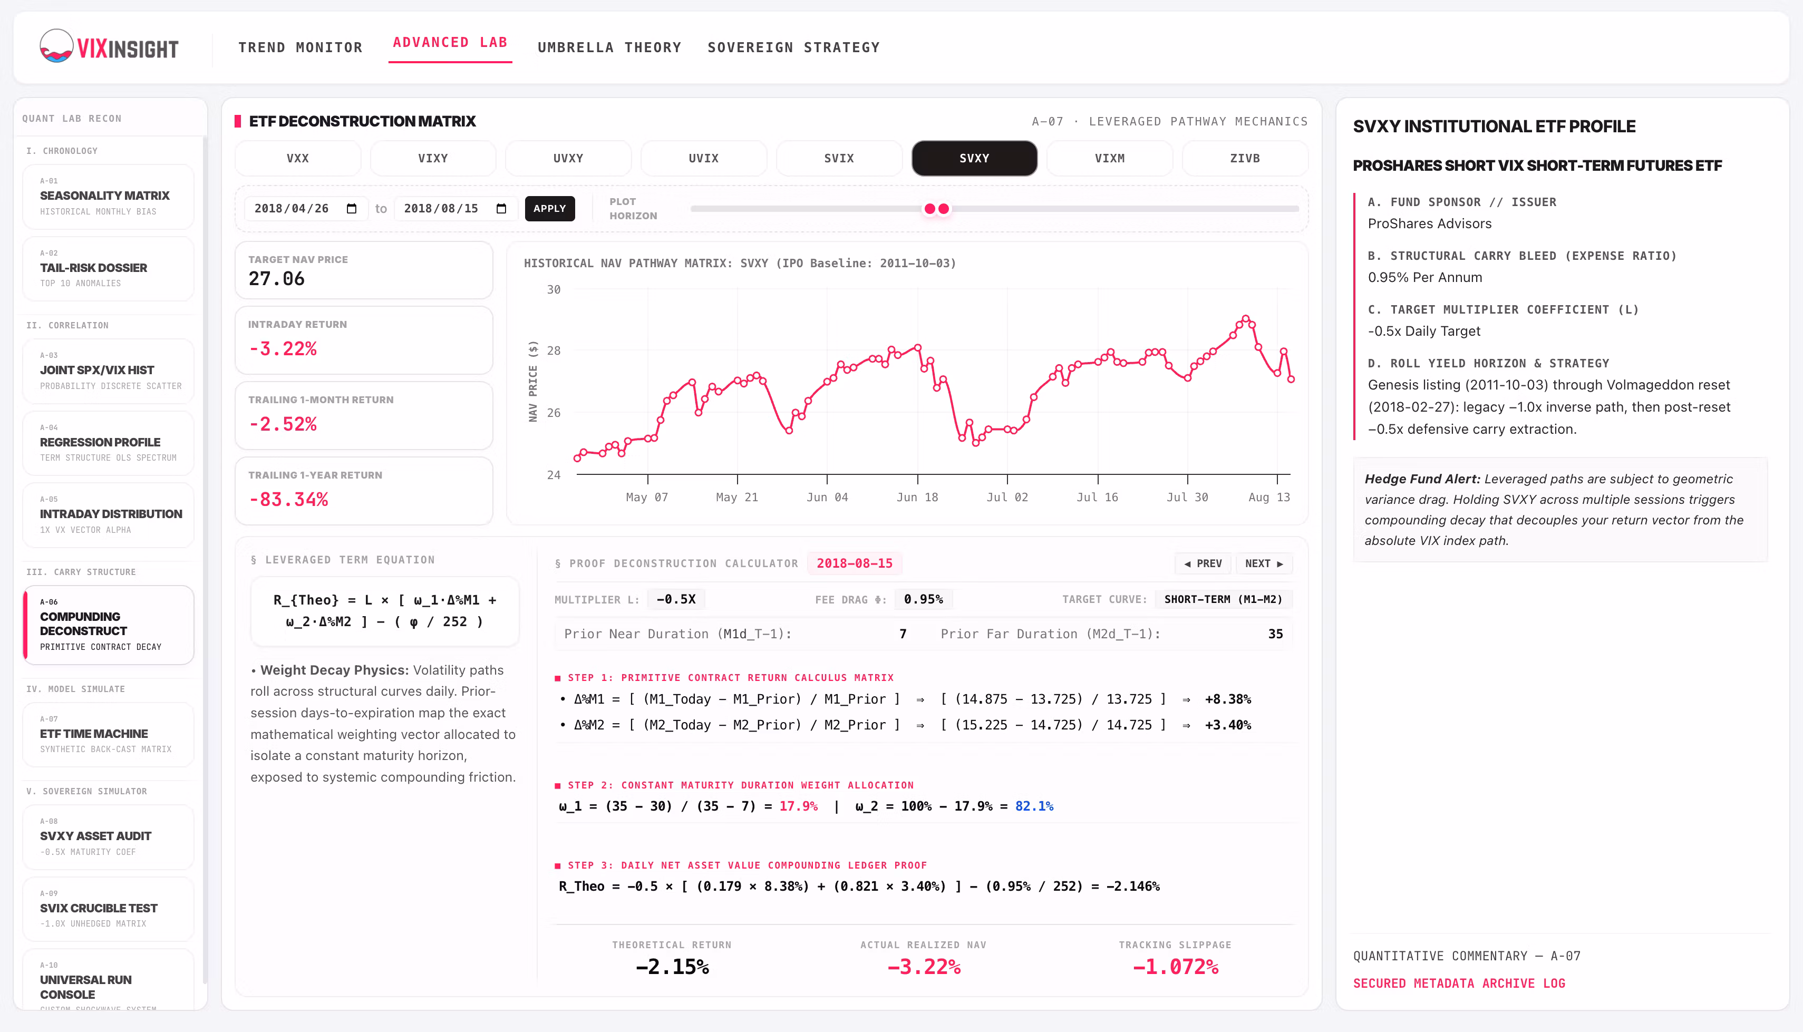Click the ETF Deconstruction Matrix heading

(x=362, y=121)
